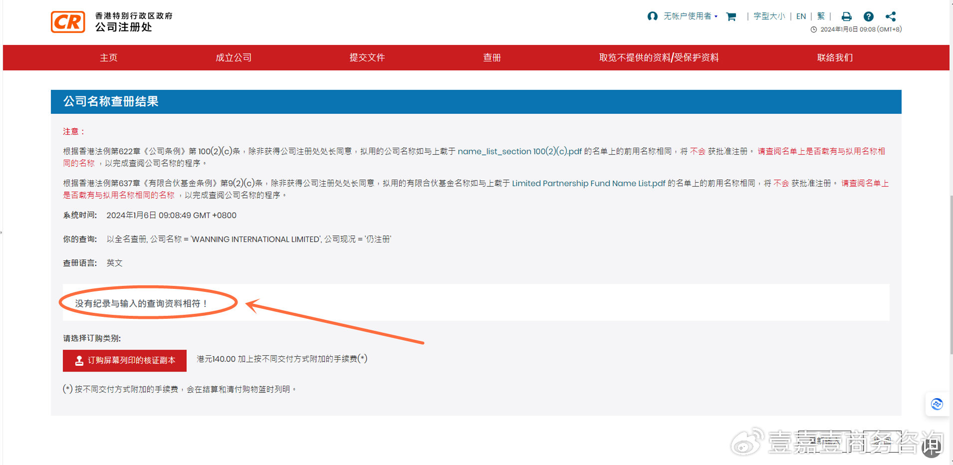Open help question mark icon

pos(868,16)
